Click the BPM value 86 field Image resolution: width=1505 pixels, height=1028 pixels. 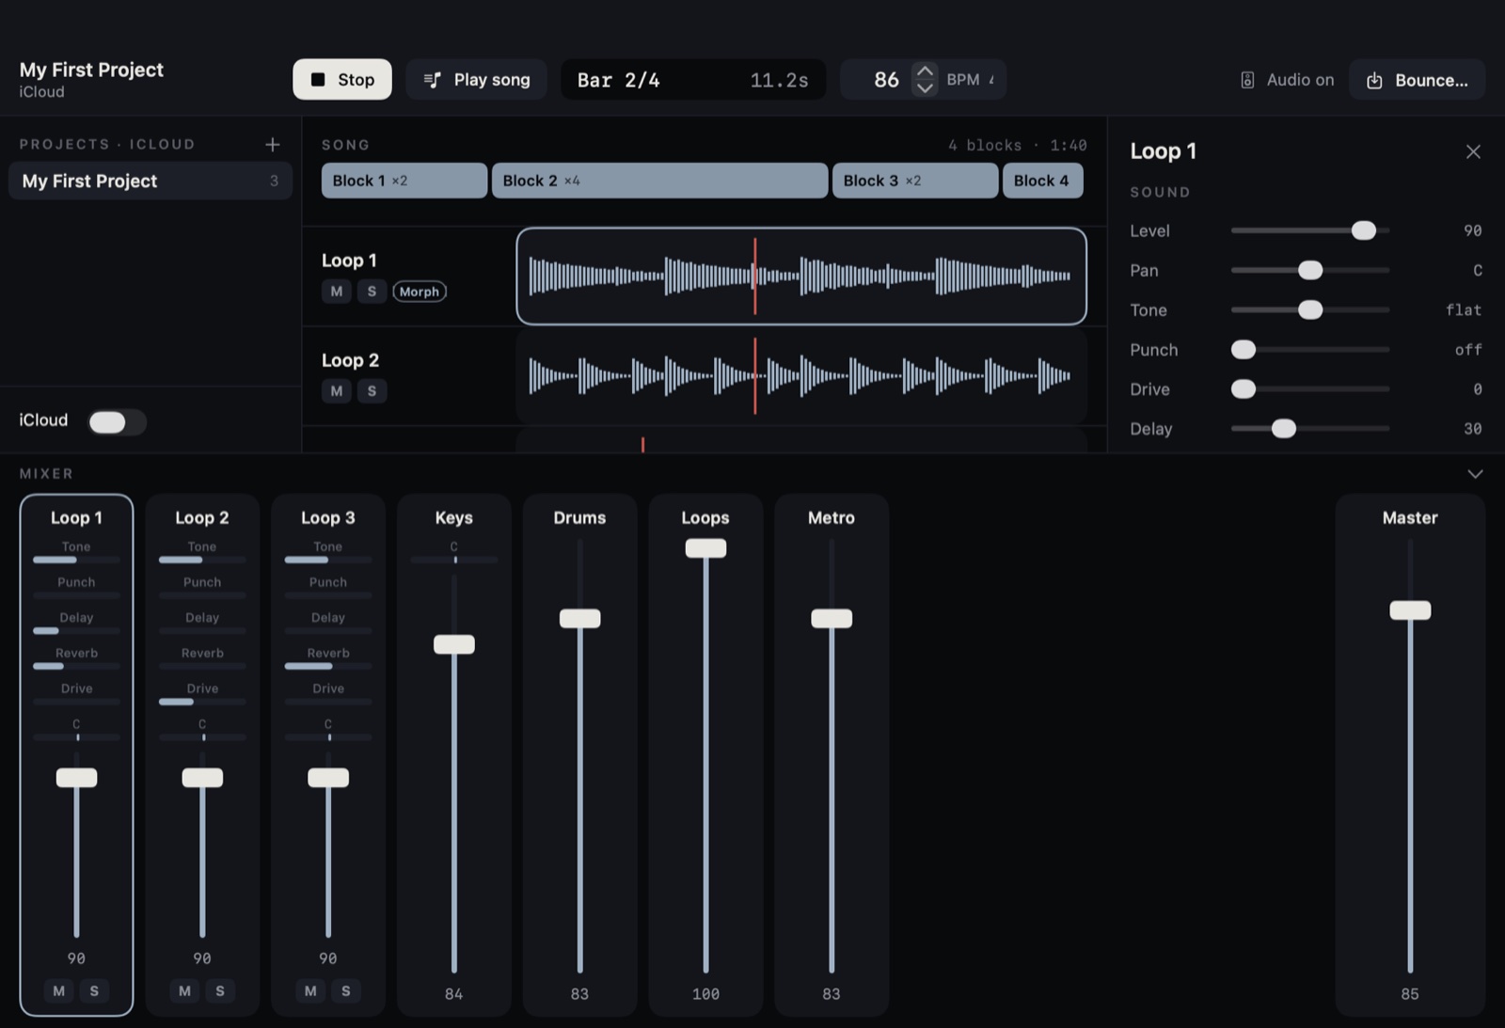(886, 80)
